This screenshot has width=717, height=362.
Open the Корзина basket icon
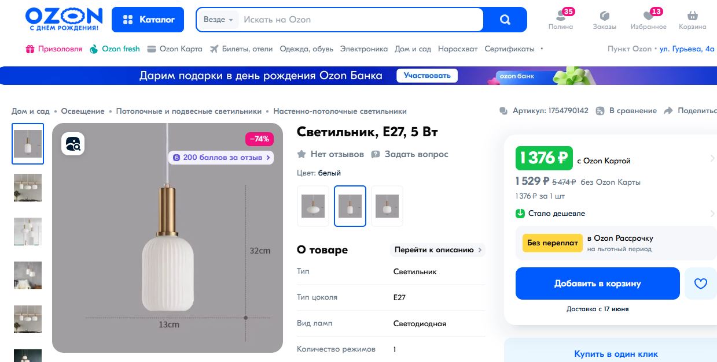point(692,16)
